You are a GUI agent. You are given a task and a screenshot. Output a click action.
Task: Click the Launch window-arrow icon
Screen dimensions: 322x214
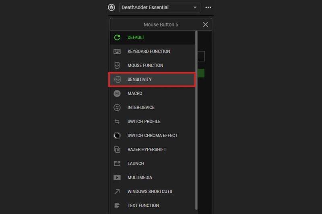[x=117, y=163]
